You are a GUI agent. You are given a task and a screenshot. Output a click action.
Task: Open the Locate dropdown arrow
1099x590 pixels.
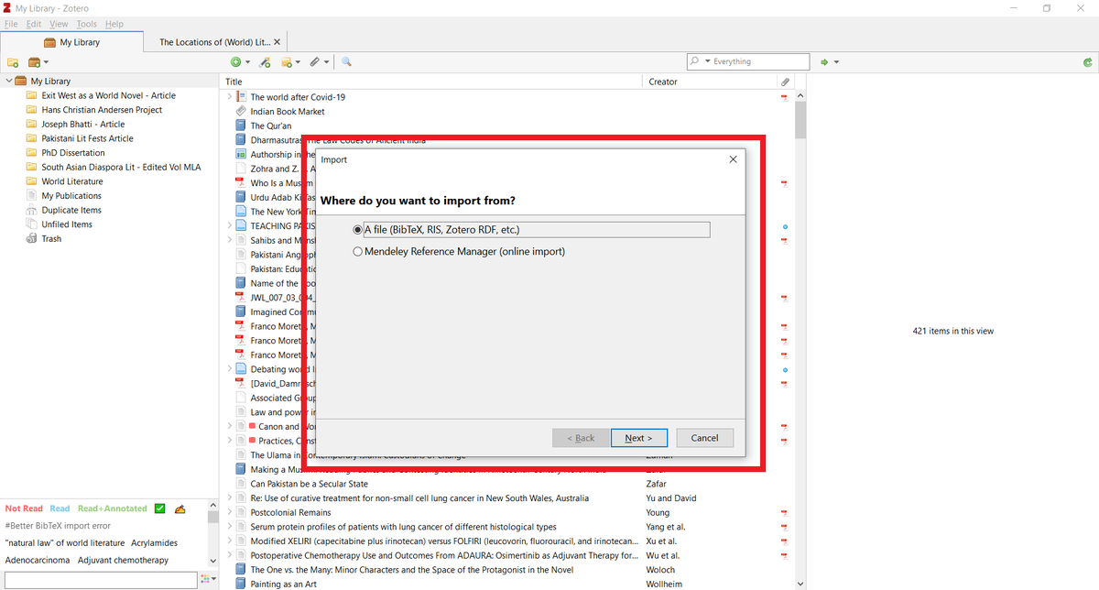click(836, 62)
